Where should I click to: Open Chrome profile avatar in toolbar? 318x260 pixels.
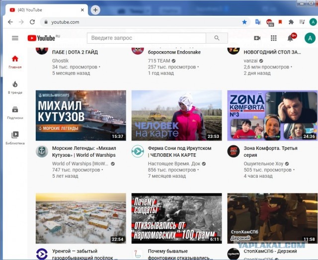click(x=313, y=22)
